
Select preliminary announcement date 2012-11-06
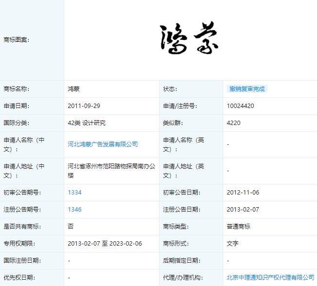pyautogui.click(x=243, y=192)
